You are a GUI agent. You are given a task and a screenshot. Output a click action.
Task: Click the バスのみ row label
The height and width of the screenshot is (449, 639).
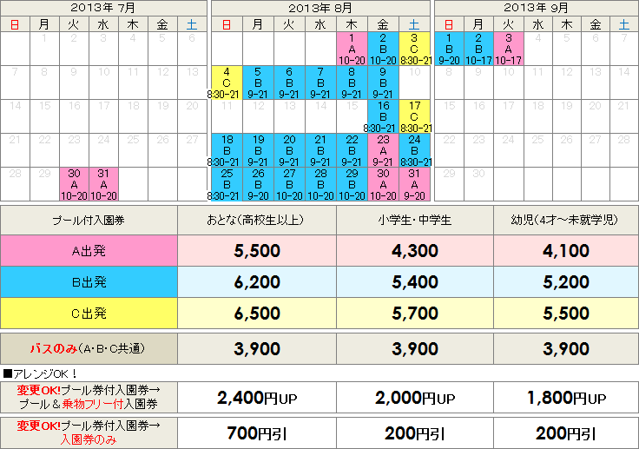pos(89,348)
